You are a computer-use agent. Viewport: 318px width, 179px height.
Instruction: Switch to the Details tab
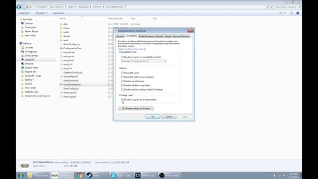[168, 36]
